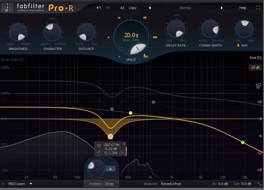Open the Eternity preset dropdown
264x190 pixels.
[186, 8]
